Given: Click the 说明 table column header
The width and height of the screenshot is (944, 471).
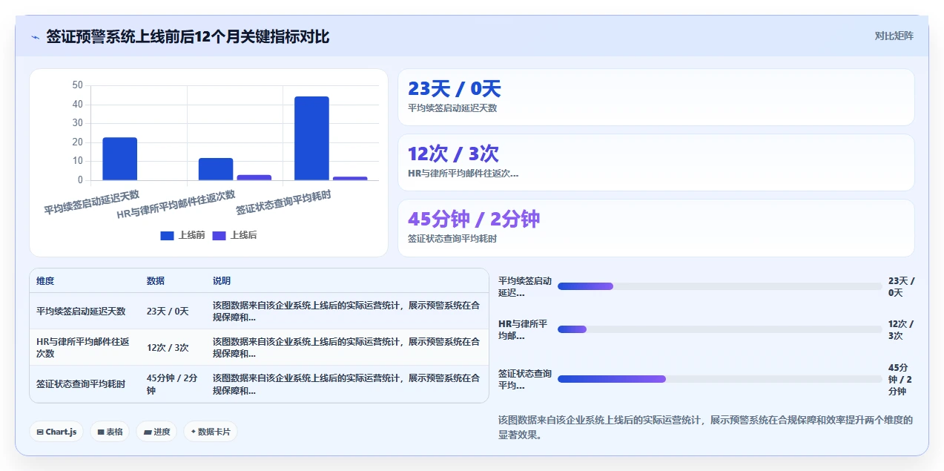Looking at the screenshot, I should 222,281.
